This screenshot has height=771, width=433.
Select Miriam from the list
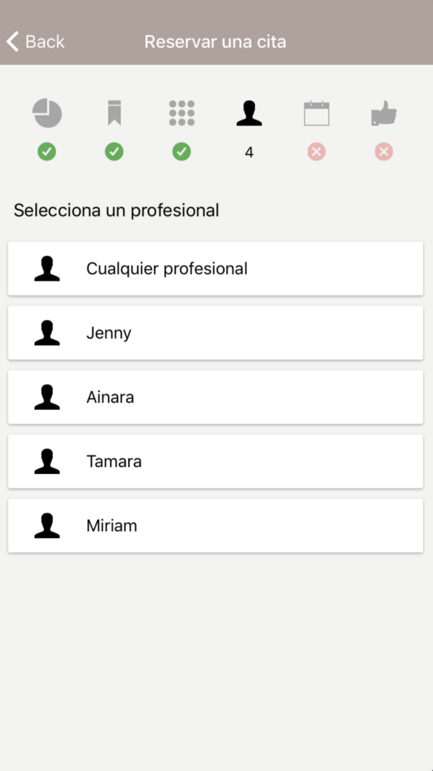216,526
